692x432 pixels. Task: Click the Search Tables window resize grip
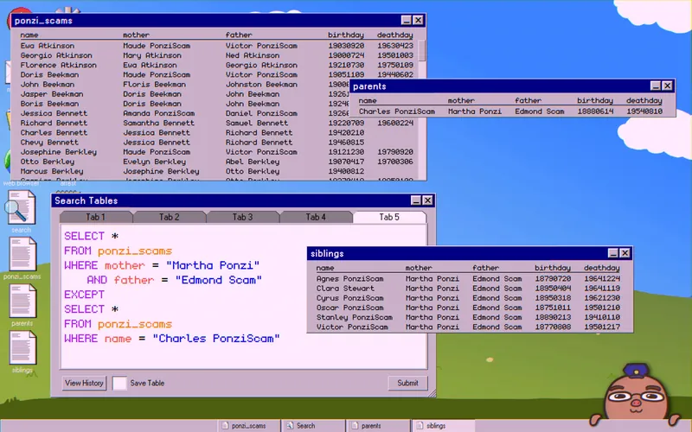tap(431, 393)
